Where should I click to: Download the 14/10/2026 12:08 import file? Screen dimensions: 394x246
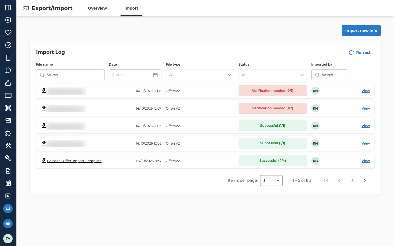tap(44, 90)
